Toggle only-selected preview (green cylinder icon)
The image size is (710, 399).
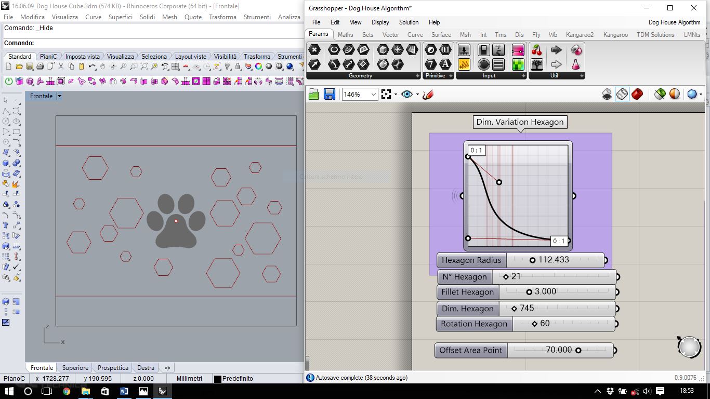pyautogui.click(x=660, y=94)
